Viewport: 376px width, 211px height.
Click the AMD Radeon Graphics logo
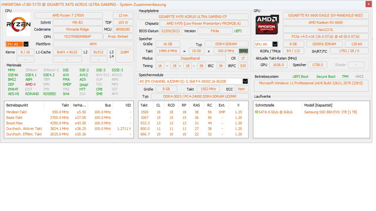point(267,25)
